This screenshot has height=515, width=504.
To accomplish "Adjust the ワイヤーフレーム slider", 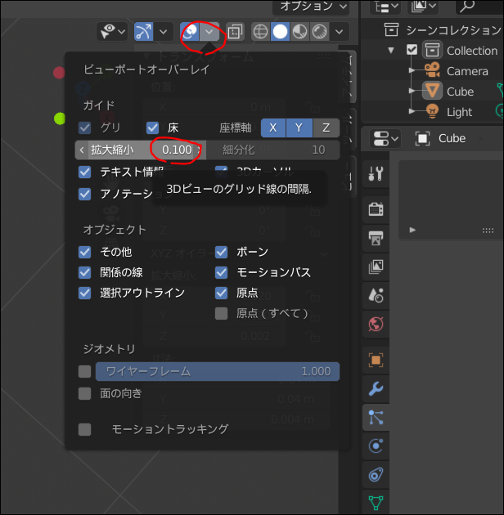I will click(218, 371).
